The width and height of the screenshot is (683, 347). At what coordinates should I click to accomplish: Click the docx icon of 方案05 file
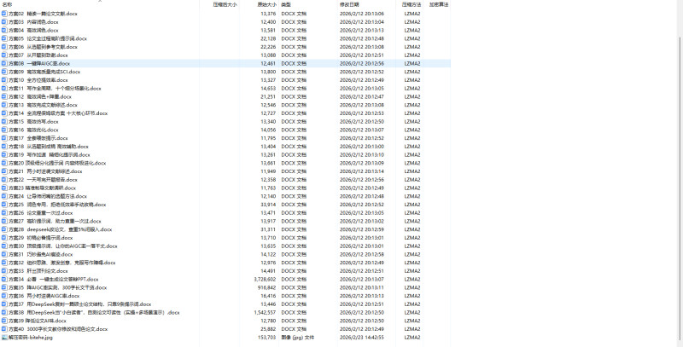pyautogui.click(x=4, y=38)
